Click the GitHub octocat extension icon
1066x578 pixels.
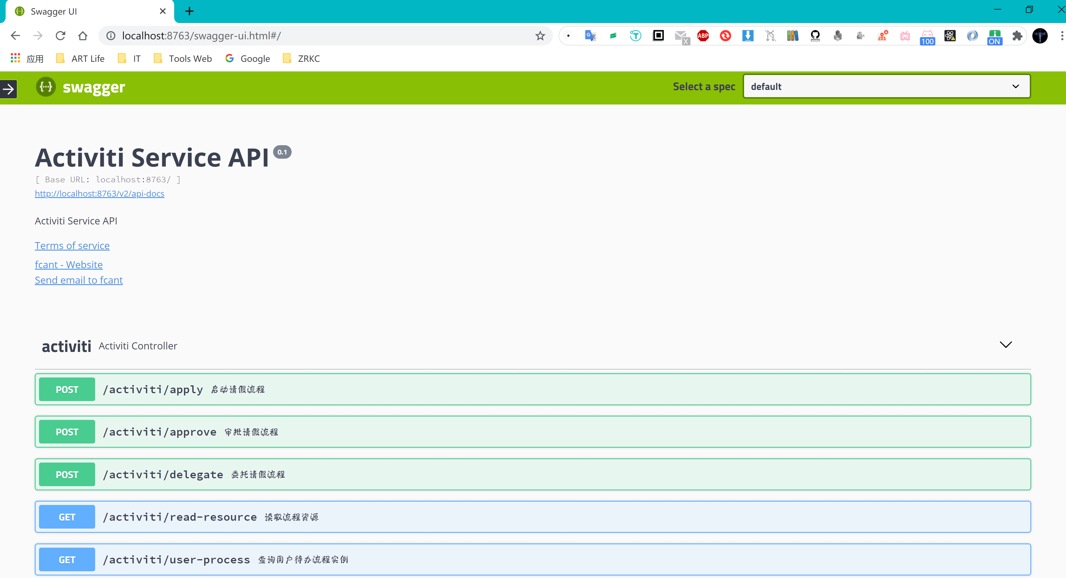click(815, 36)
